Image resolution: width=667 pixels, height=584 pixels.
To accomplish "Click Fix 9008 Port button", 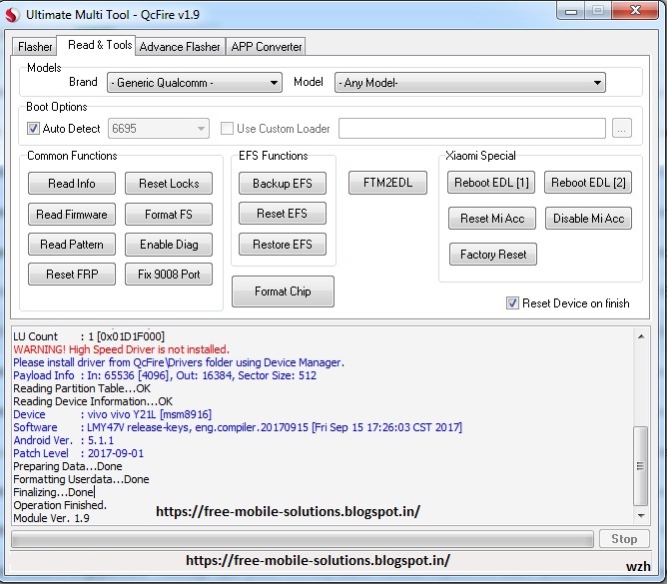I will [169, 274].
